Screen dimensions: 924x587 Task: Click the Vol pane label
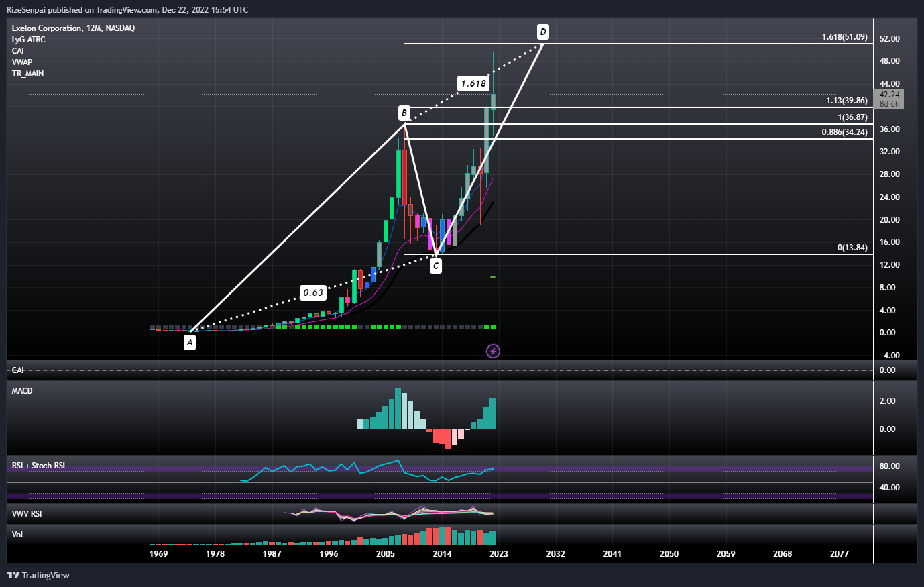(17, 535)
